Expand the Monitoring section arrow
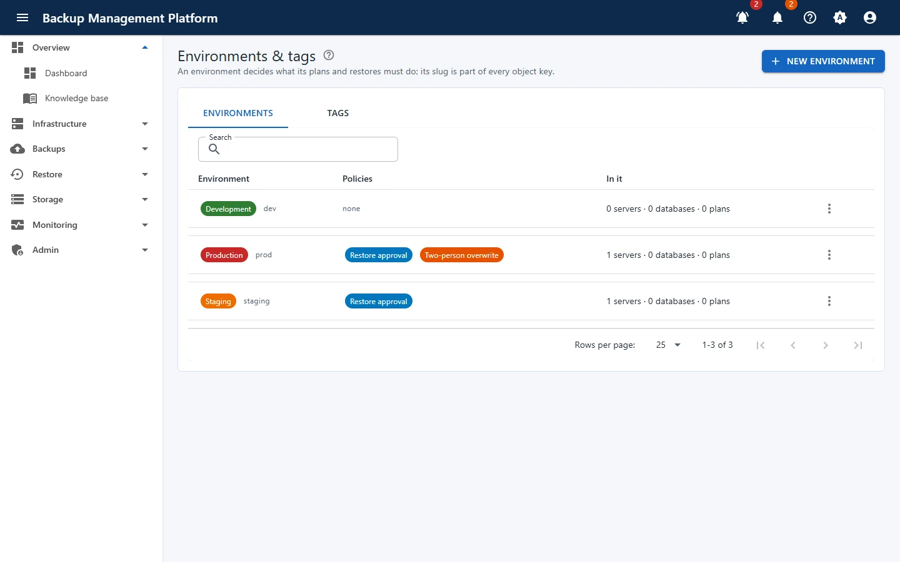The width and height of the screenshot is (900, 562). pos(145,225)
